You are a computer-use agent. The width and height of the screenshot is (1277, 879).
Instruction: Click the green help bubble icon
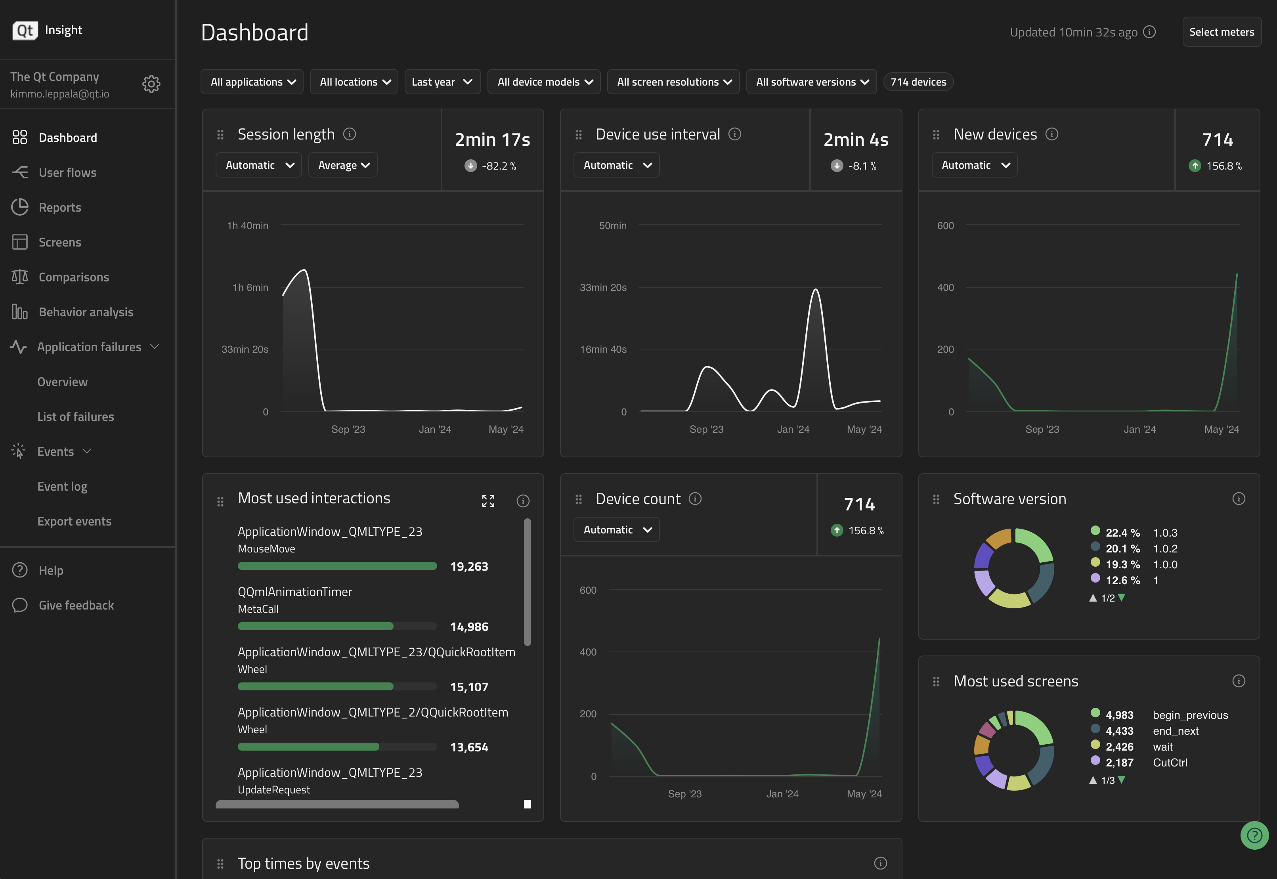click(1254, 835)
